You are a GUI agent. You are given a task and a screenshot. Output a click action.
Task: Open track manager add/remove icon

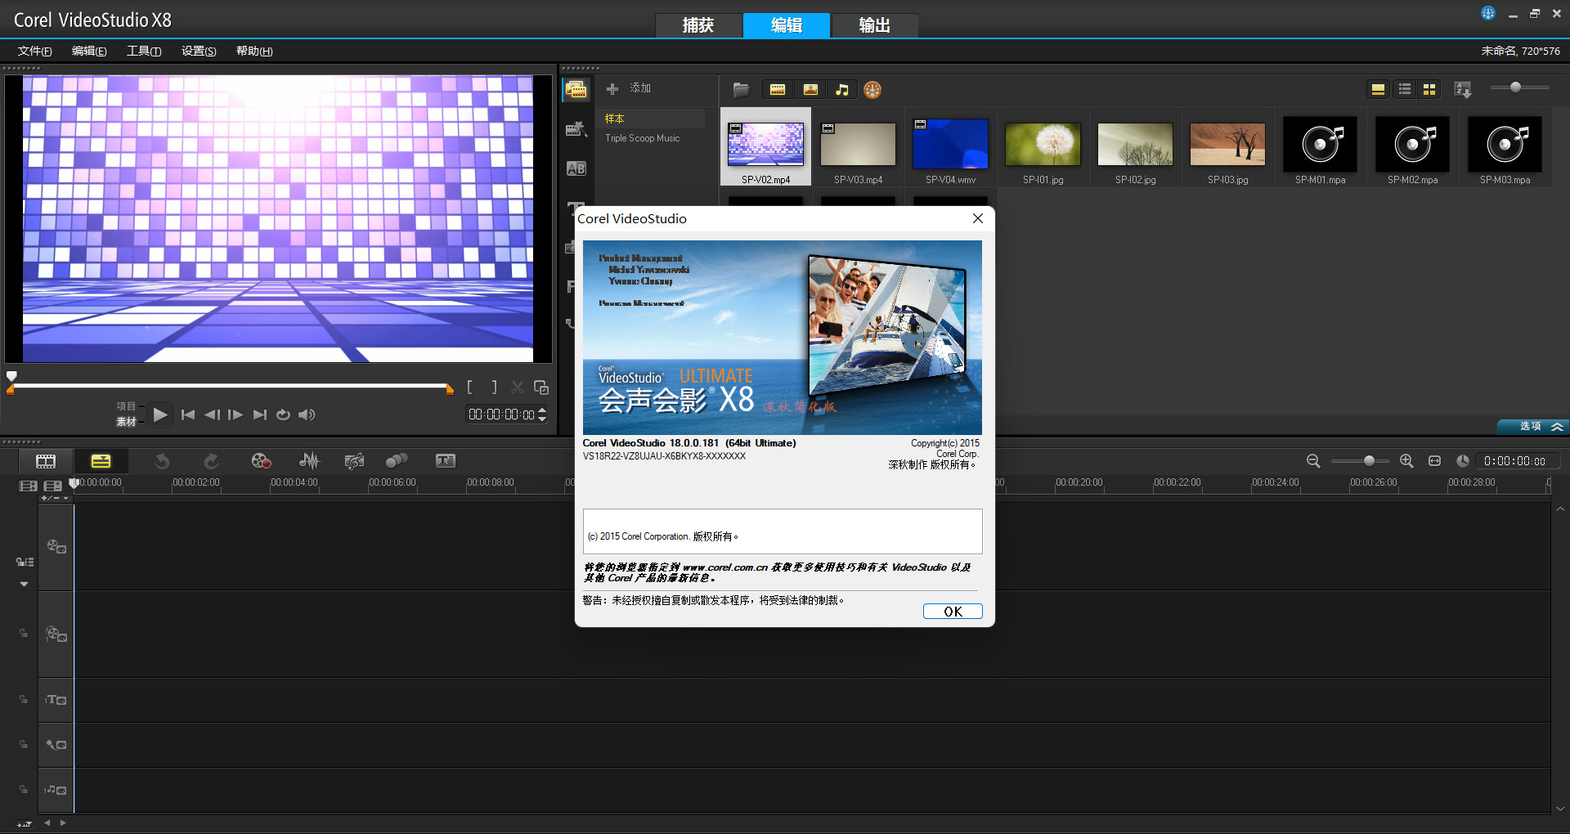(53, 486)
